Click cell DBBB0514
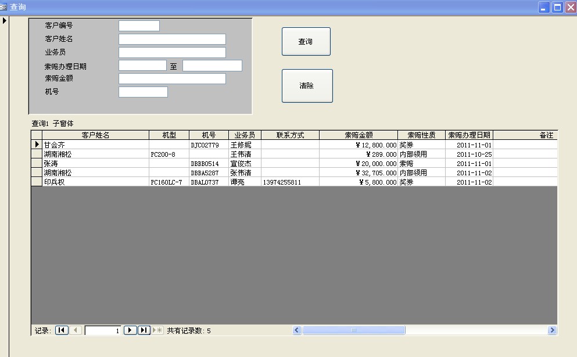The height and width of the screenshot is (357, 577). pos(209,163)
